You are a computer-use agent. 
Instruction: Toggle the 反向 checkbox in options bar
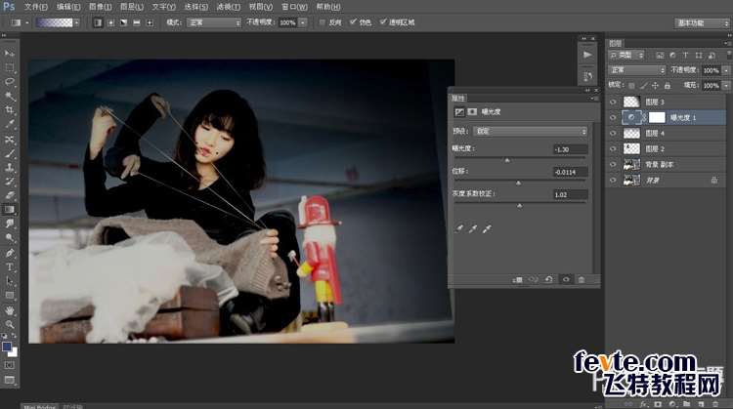pyautogui.click(x=323, y=21)
